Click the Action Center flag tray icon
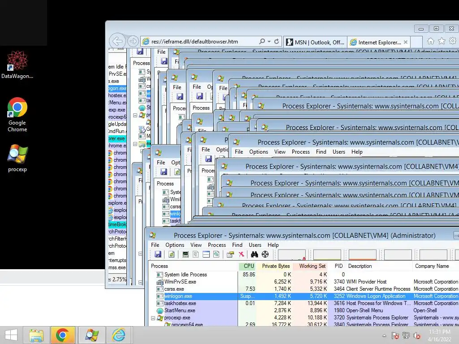Viewport: 459px width, 344px height. point(395,335)
